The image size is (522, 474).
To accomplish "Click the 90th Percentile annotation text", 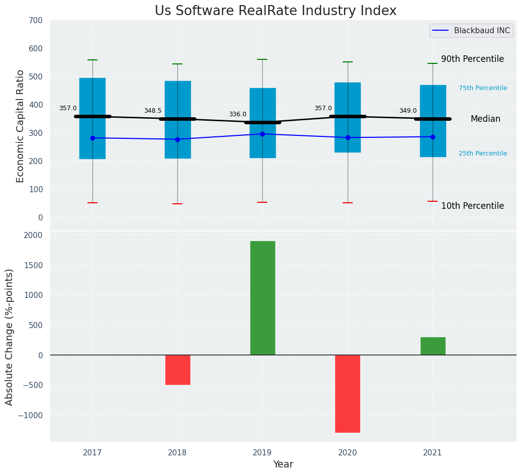I will click(472, 59).
